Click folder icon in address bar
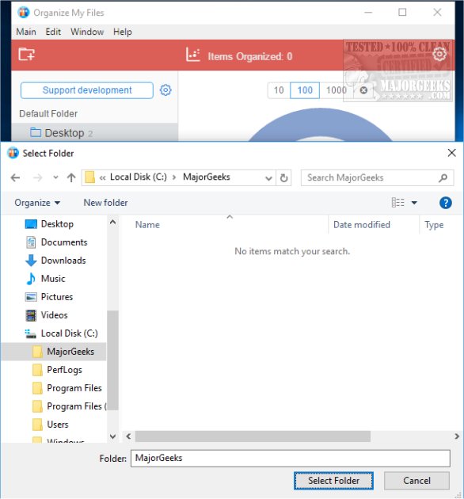The width and height of the screenshot is (464, 499). tap(90, 177)
